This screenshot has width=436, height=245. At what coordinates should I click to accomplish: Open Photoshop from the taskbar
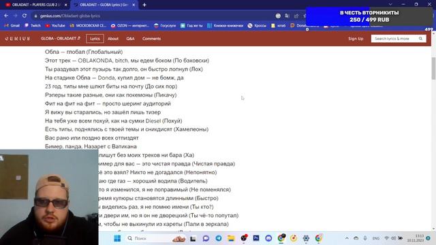[256, 238]
